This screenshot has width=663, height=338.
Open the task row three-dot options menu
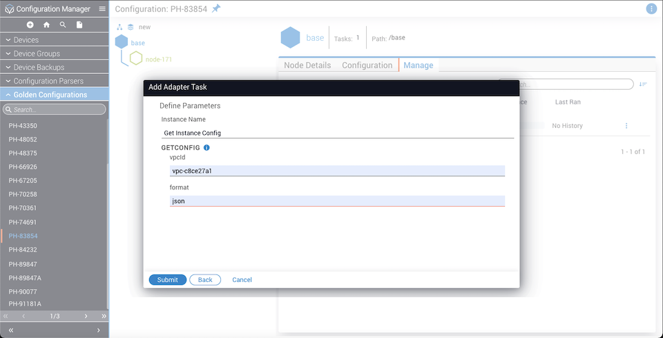[626, 126]
